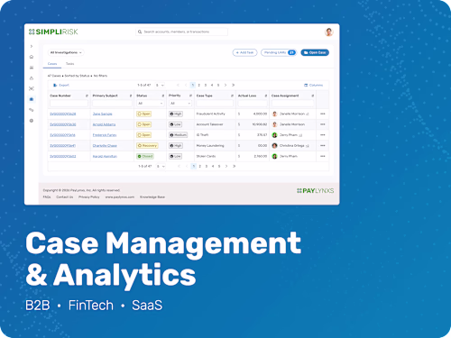Expand the left sidebar using the chevron arrow
This screenshot has height=338, width=451.
point(32,46)
